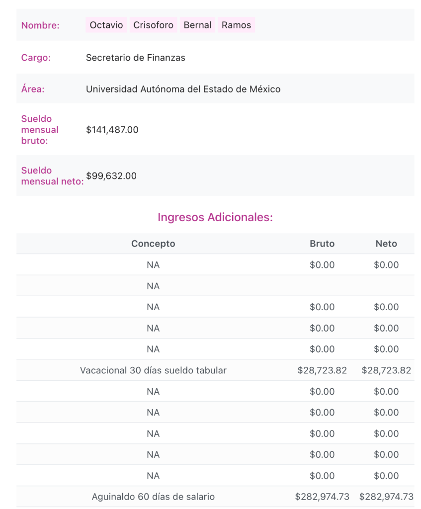This screenshot has width=421, height=509.
Task: Select the $99,632.00 net salary value
Action: pyautogui.click(x=111, y=176)
